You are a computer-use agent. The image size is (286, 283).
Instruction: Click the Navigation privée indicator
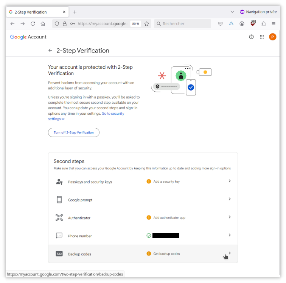[x=258, y=12]
